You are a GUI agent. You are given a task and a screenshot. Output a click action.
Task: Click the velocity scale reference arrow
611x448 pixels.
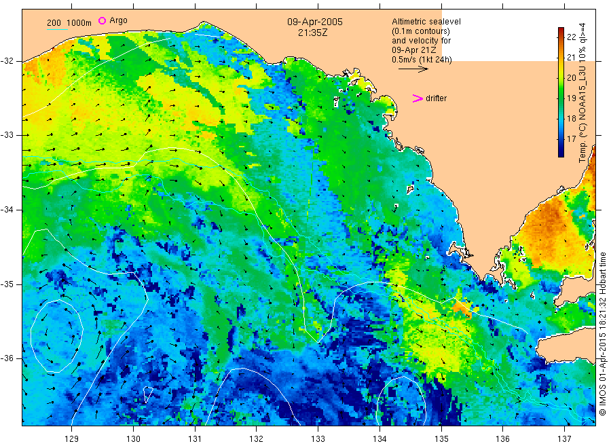point(413,69)
